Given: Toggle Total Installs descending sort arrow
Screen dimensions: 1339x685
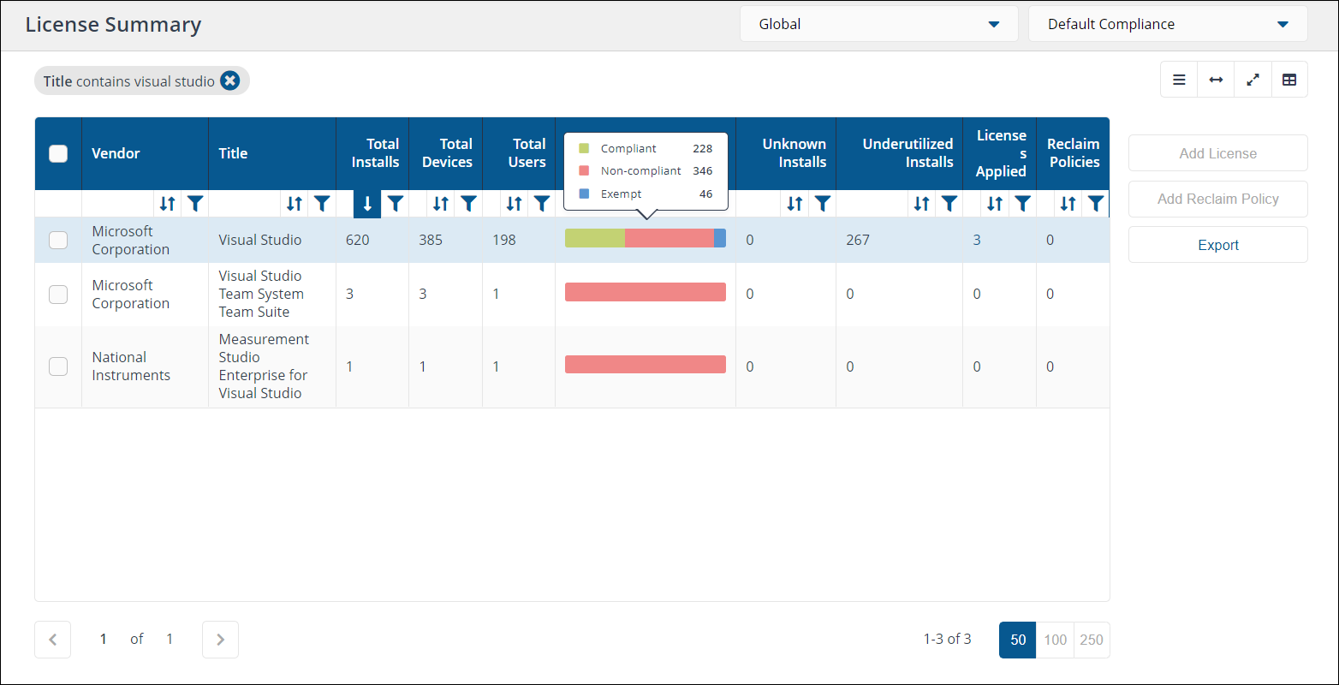Looking at the screenshot, I should [x=367, y=204].
